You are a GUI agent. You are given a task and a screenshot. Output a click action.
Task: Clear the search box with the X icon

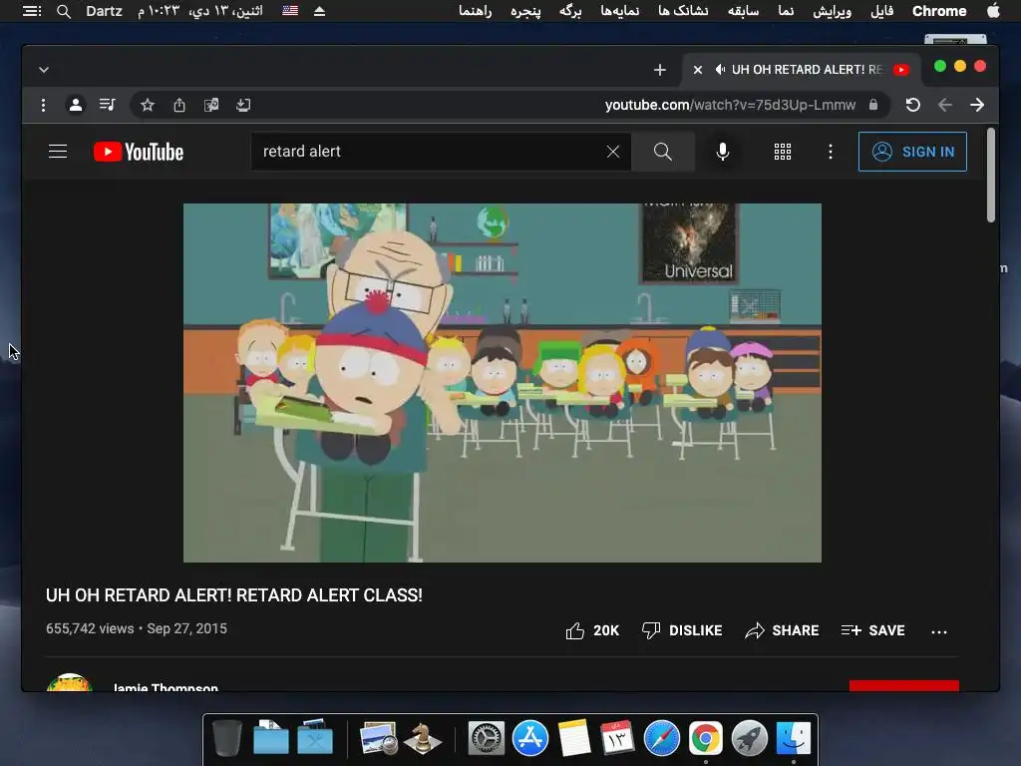point(613,152)
